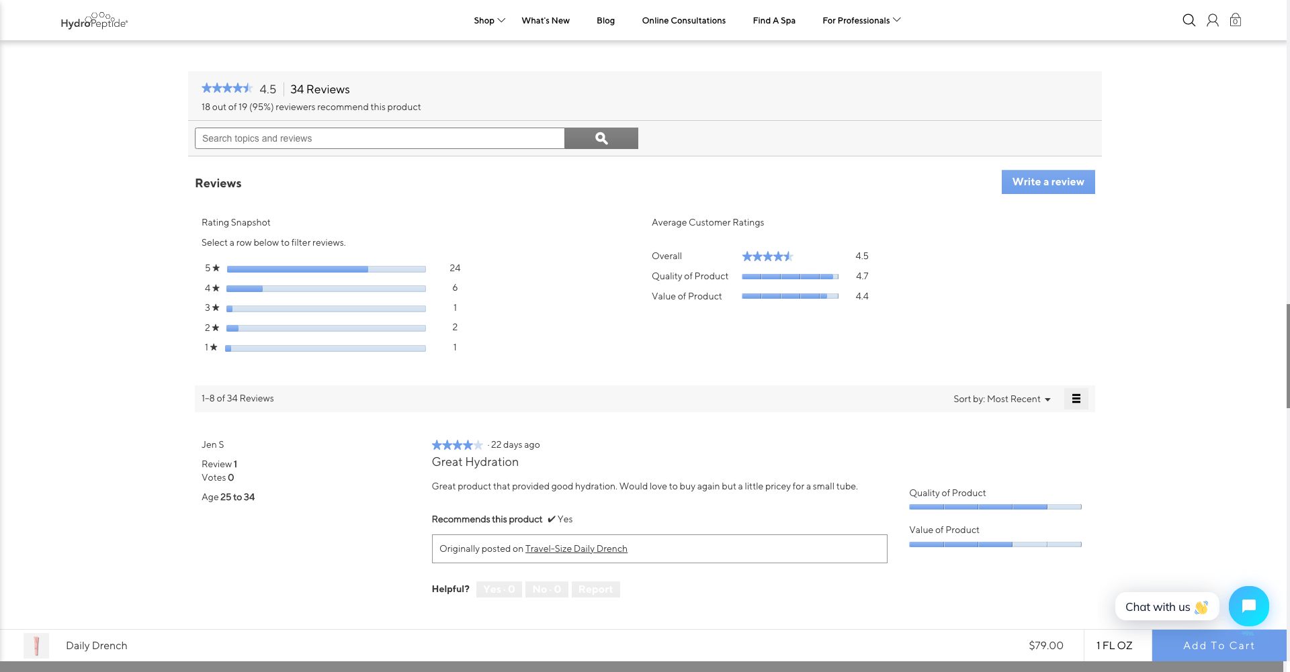
Task: Go to What's New page
Action: 545,21
